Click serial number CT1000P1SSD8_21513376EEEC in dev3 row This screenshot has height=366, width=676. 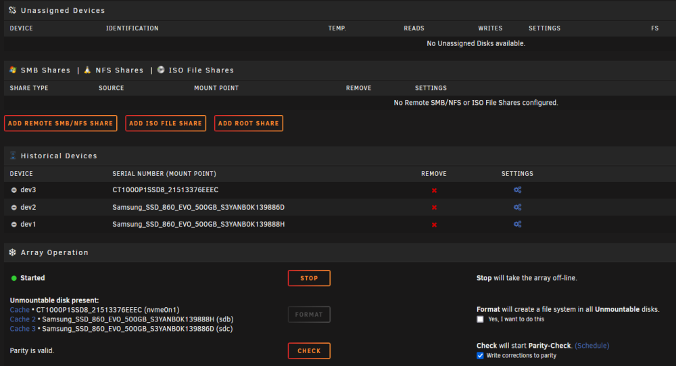tap(166, 190)
